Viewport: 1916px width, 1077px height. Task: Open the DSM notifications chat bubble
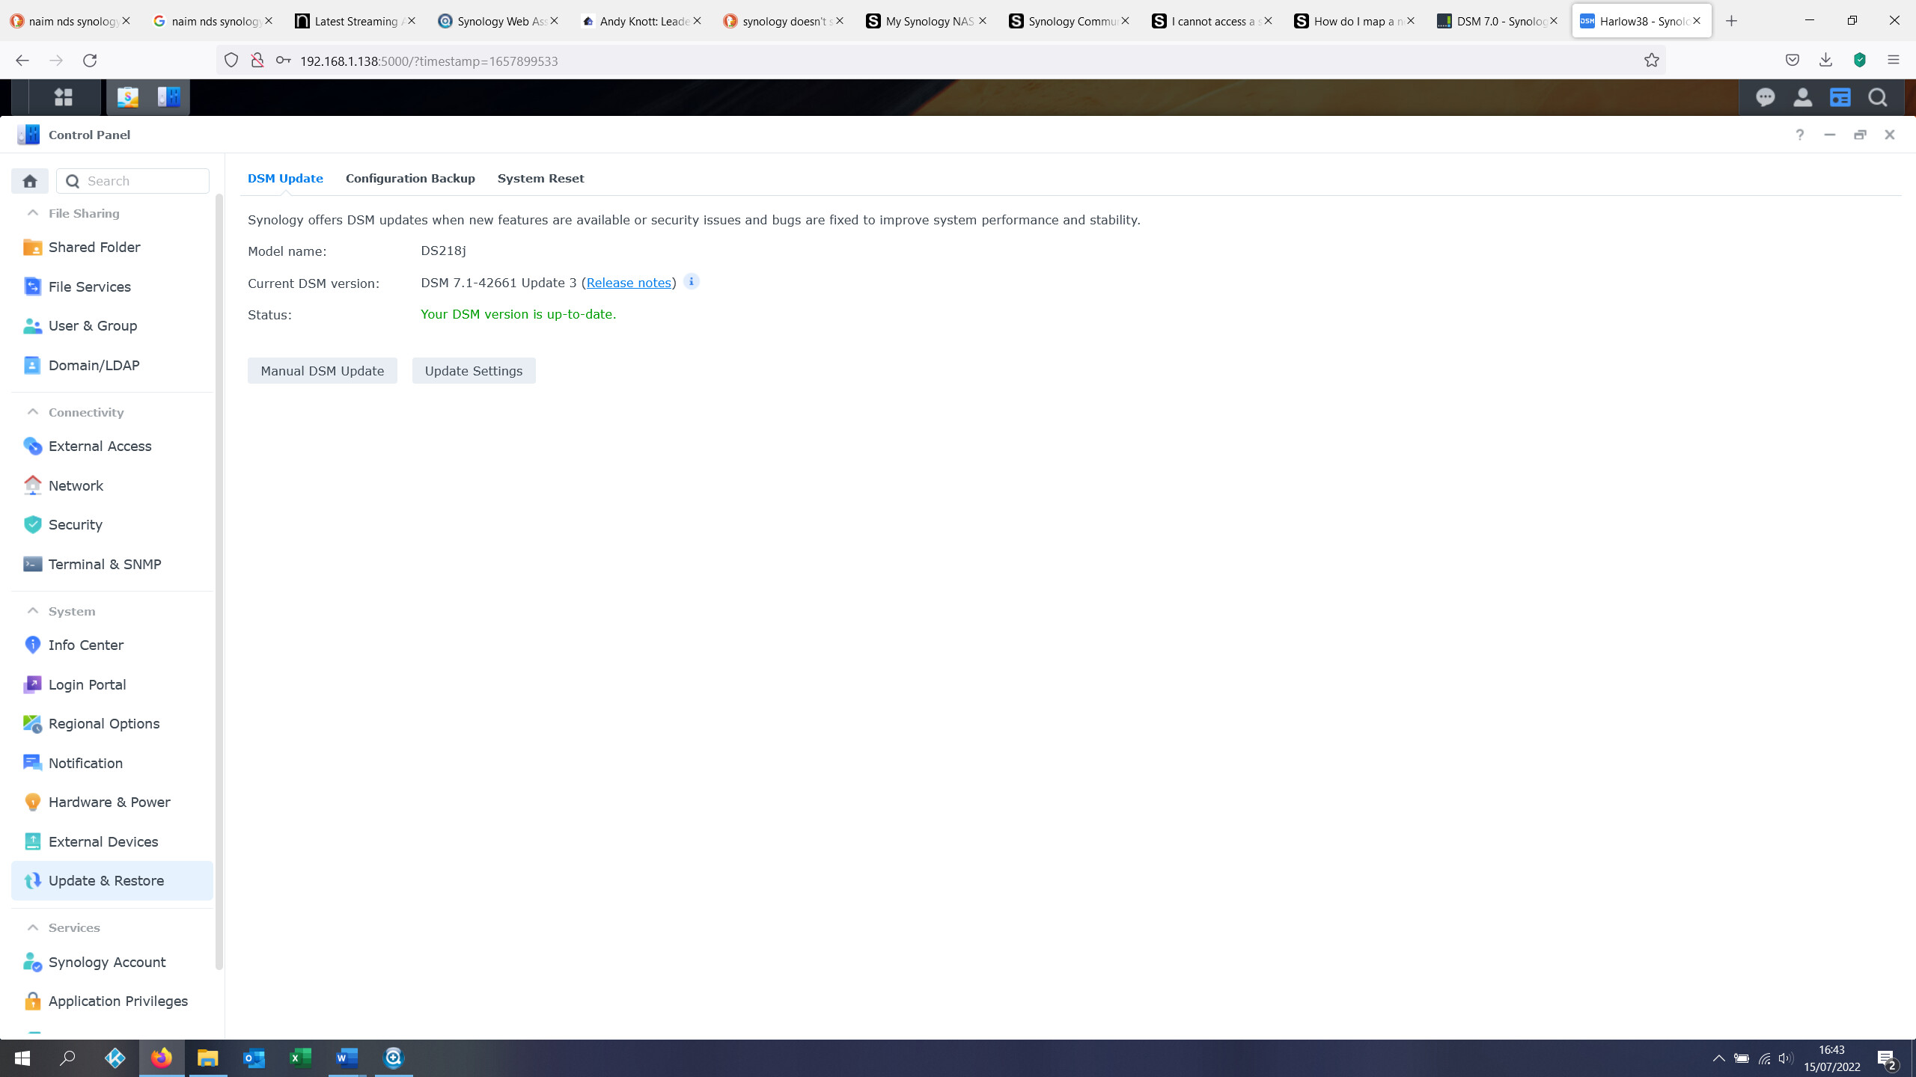coord(1766,97)
